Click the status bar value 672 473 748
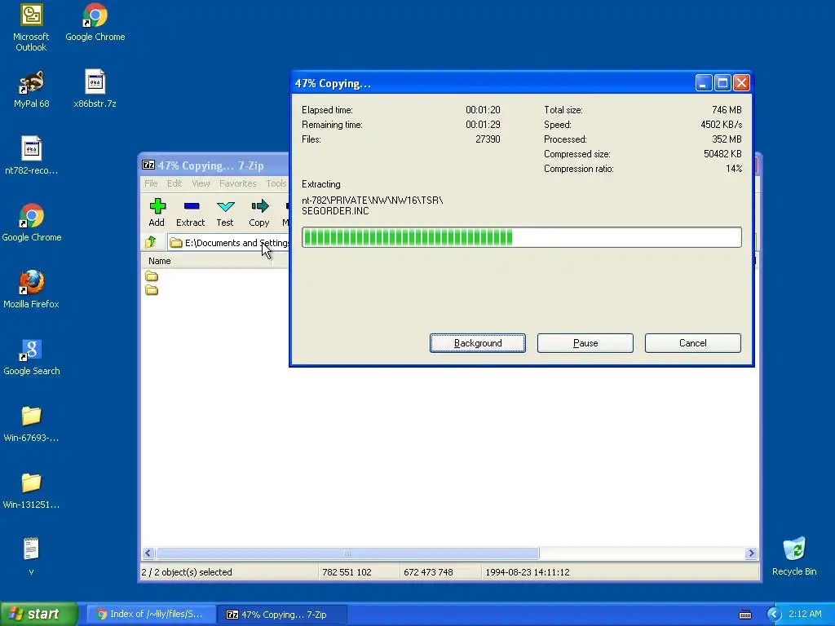Image resolution: width=835 pixels, height=626 pixels. click(428, 572)
